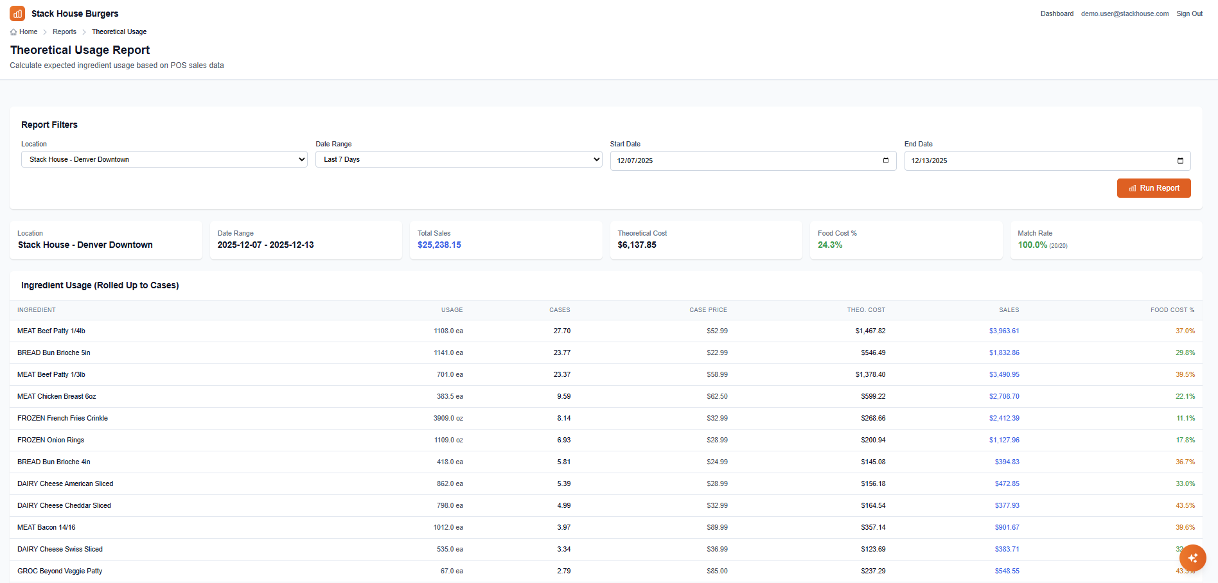Click the sparkle AI assistant floating button
Screen dimensions: 1218x583
tap(1193, 558)
